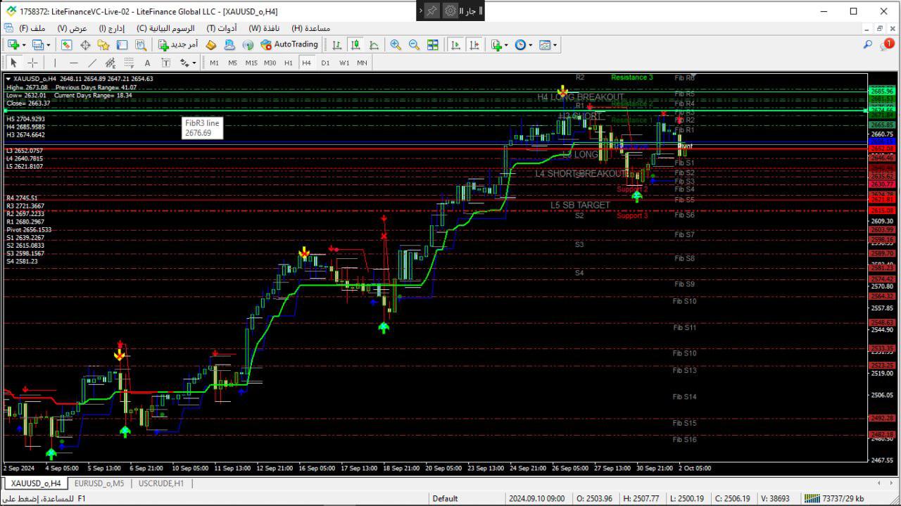
Task: Click the Zoom Out magnifier icon
Action: coord(414,45)
